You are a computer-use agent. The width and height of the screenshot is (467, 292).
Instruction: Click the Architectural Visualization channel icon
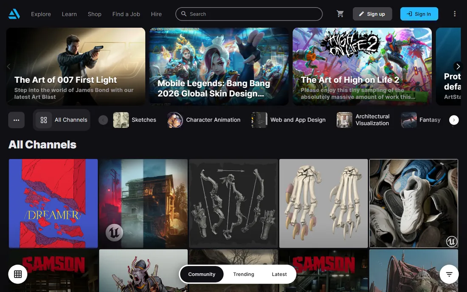coord(345,120)
